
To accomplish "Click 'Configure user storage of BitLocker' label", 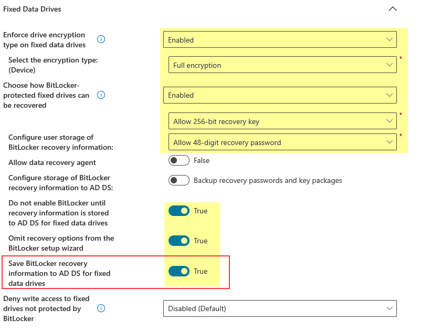I will tap(61, 142).
